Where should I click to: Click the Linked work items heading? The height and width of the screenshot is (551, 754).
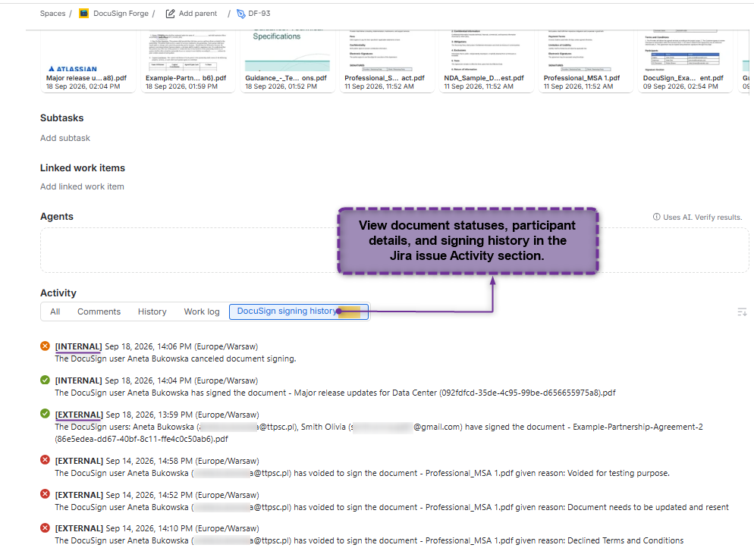pyautogui.click(x=82, y=168)
